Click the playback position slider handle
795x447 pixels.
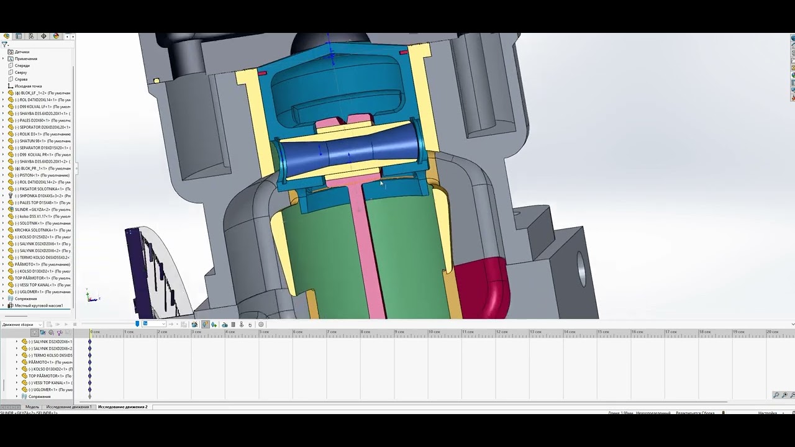(137, 324)
